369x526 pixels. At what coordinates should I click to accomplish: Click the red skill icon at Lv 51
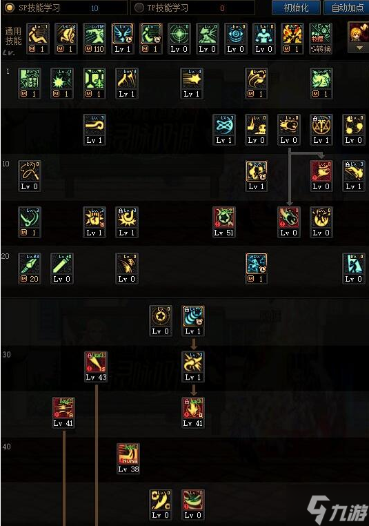(x=224, y=222)
